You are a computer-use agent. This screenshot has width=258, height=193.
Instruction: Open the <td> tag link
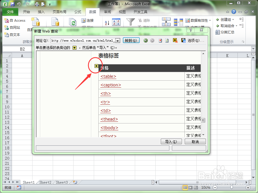pyautogui.click(x=105, y=111)
